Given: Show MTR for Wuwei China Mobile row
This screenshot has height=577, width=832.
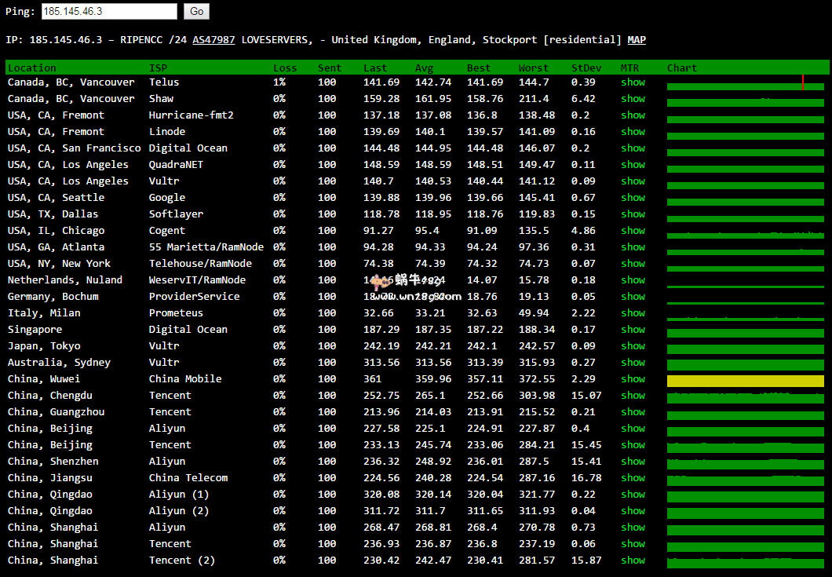Looking at the screenshot, I should [x=633, y=379].
